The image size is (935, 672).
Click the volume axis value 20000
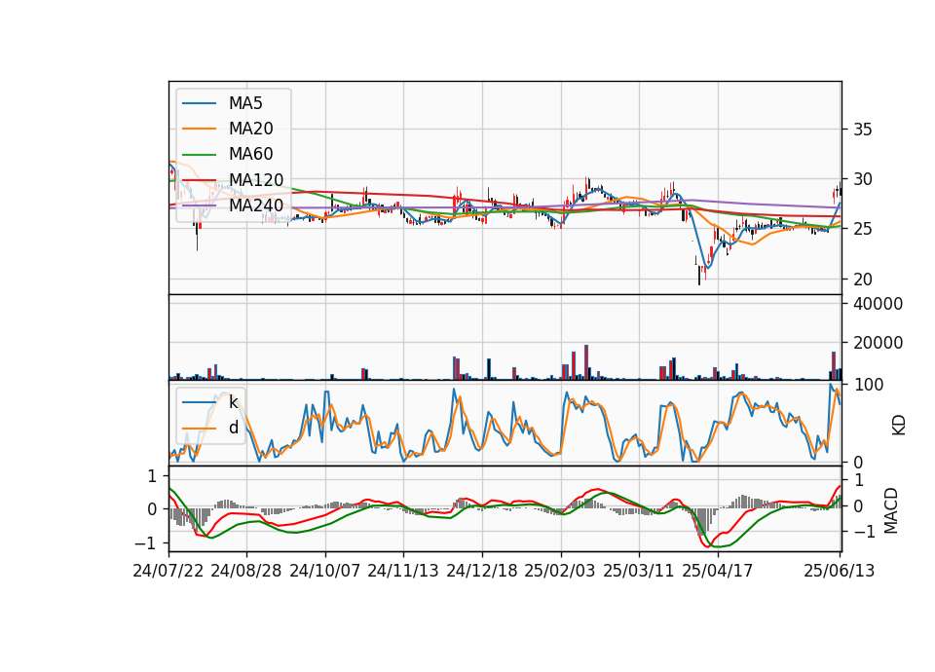pos(879,343)
